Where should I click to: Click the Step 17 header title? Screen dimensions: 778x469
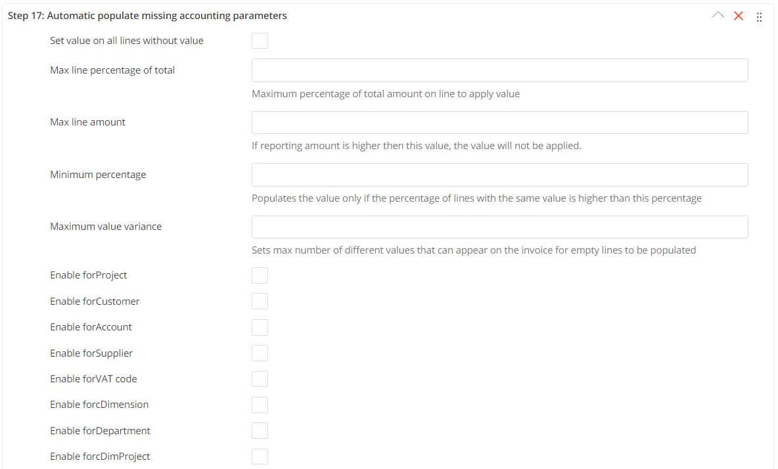click(x=147, y=16)
